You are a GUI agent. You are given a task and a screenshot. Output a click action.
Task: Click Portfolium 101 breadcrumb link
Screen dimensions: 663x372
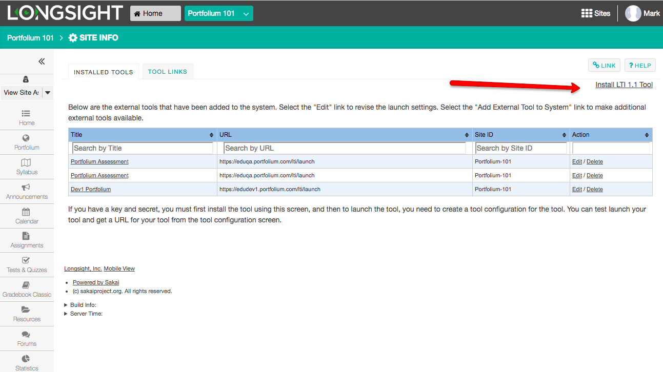click(30, 38)
